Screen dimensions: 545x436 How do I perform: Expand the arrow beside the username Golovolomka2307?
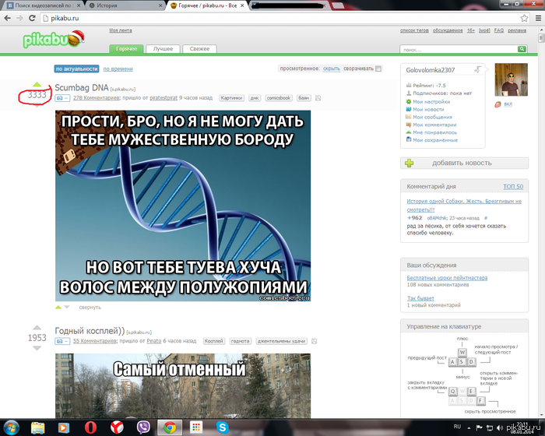click(x=477, y=70)
